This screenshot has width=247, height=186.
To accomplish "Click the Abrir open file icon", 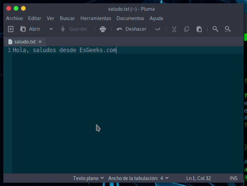I will [23, 29].
